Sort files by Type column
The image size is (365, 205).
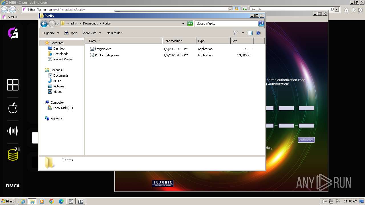(213, 41)
